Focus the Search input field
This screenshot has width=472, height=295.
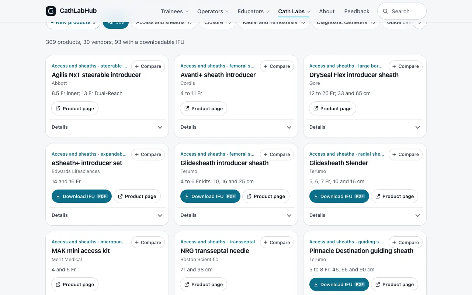click(x=402, y=11)
